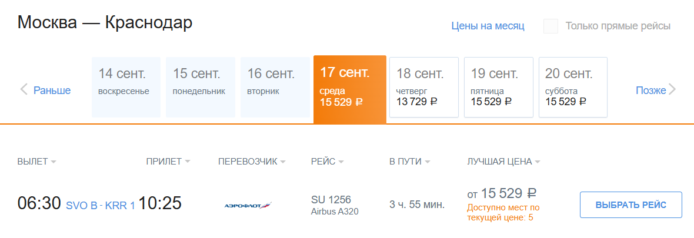Image resolution: width=694 pixels, height=238 pixels.
Task: Select the 18 сент. четверг date tab
Action: (424, 87)
